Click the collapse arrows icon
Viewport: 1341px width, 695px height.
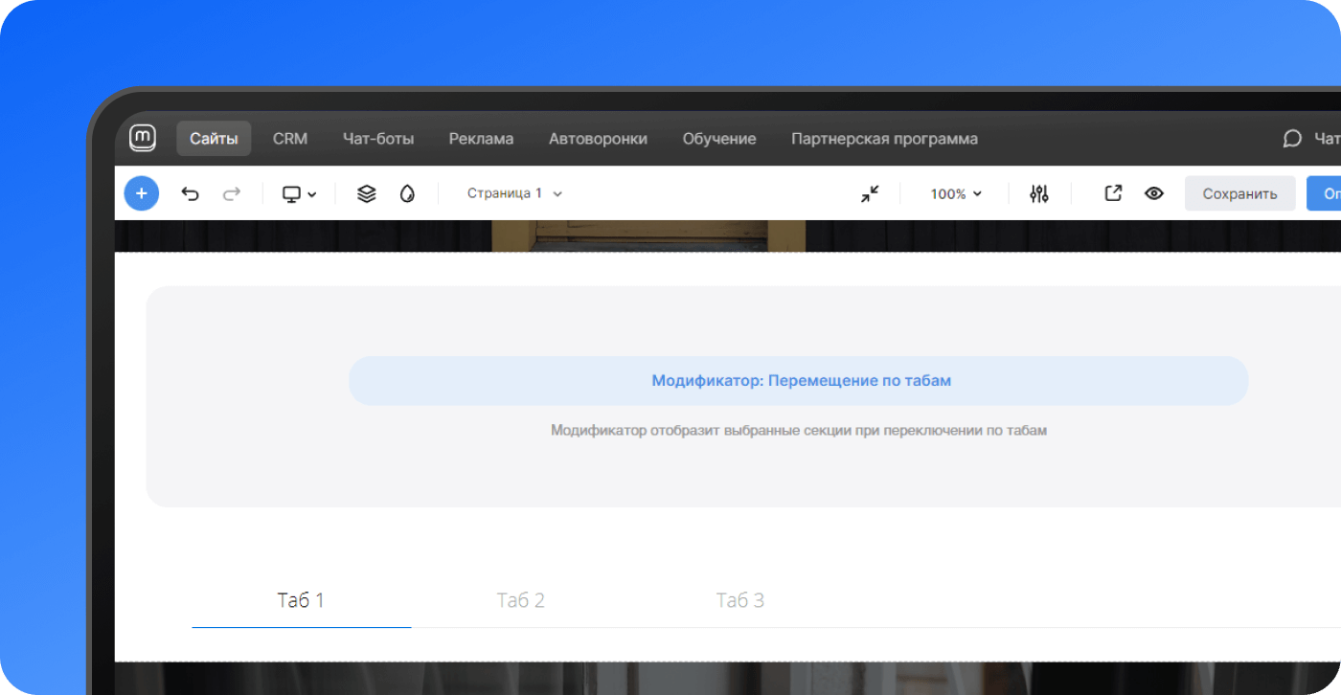(x=869, y=194)
